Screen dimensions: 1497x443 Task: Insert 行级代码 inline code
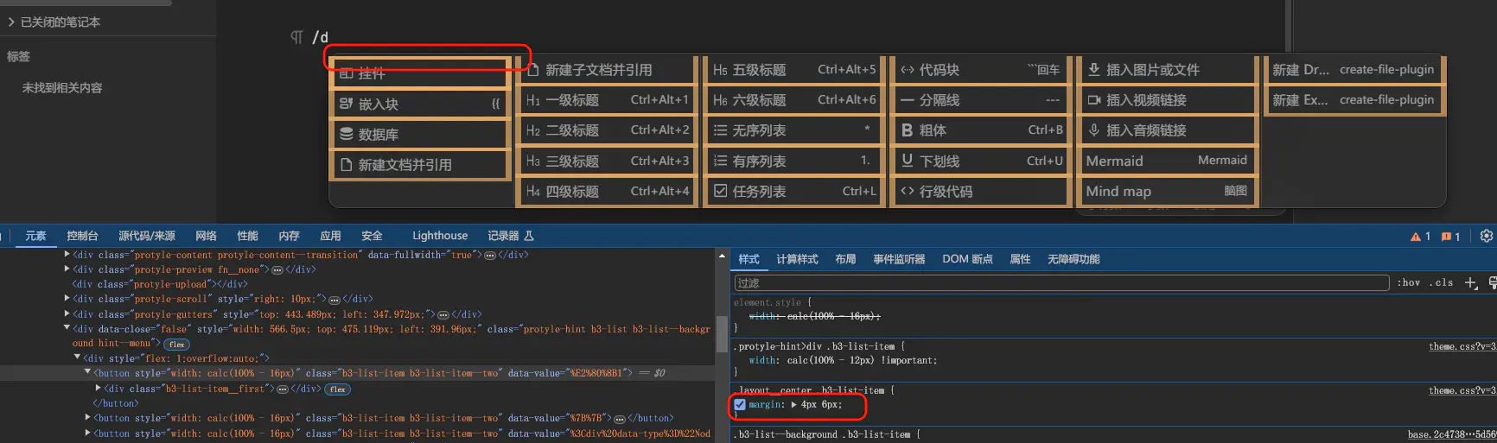[x=981, y=191]
